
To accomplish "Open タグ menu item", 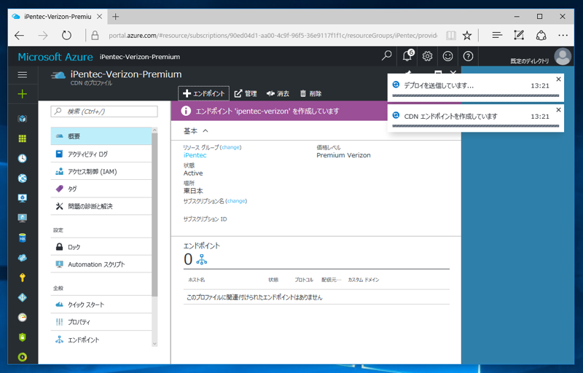I will pyautogui.click(x=101, y=189).
